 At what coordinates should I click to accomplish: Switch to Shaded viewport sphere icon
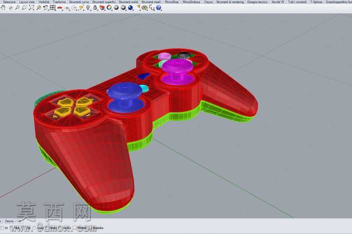tap(116, 8)
